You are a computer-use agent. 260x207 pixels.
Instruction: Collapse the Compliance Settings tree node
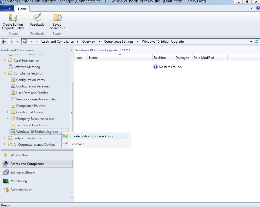coord(5,73)
